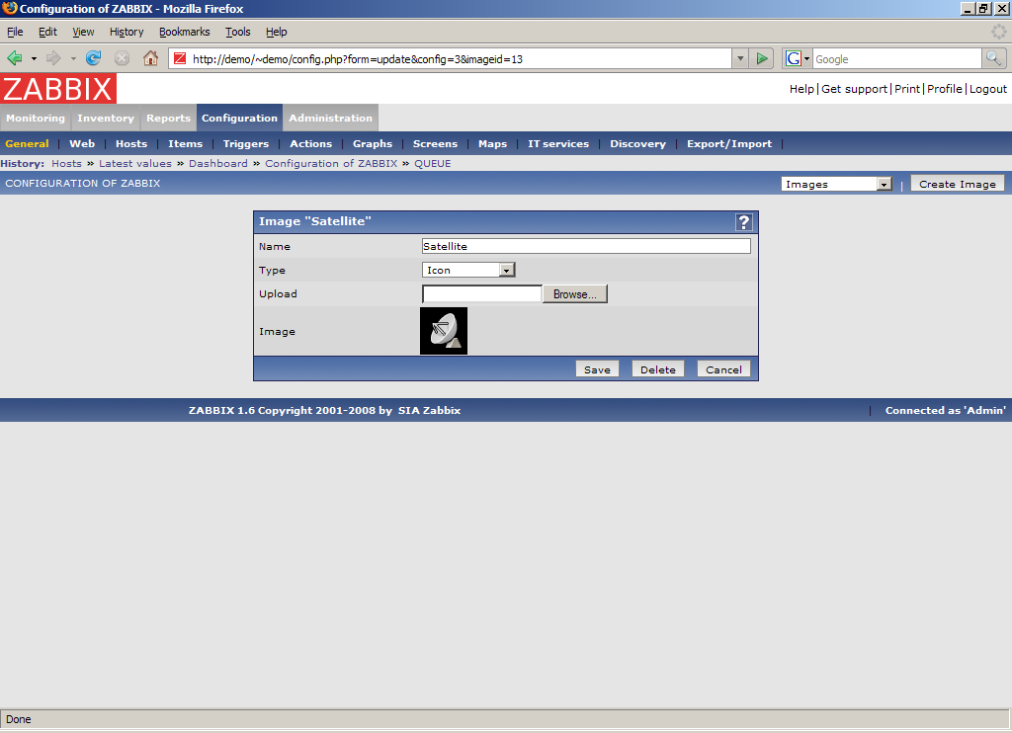Click the green Go arrow beside address bar
This screenshot has height=733, width=1012.
[x=762, y=58]
